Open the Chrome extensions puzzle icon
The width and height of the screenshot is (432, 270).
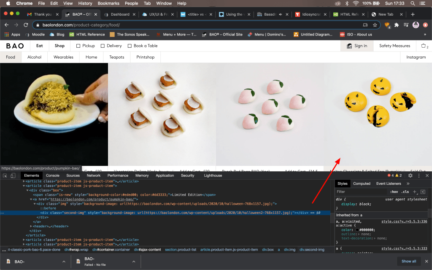pos(396,25)
